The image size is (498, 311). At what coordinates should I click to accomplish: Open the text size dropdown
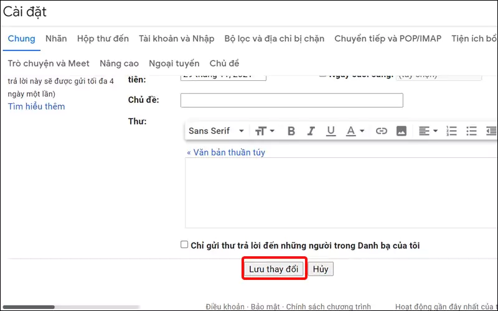point(265,131)
